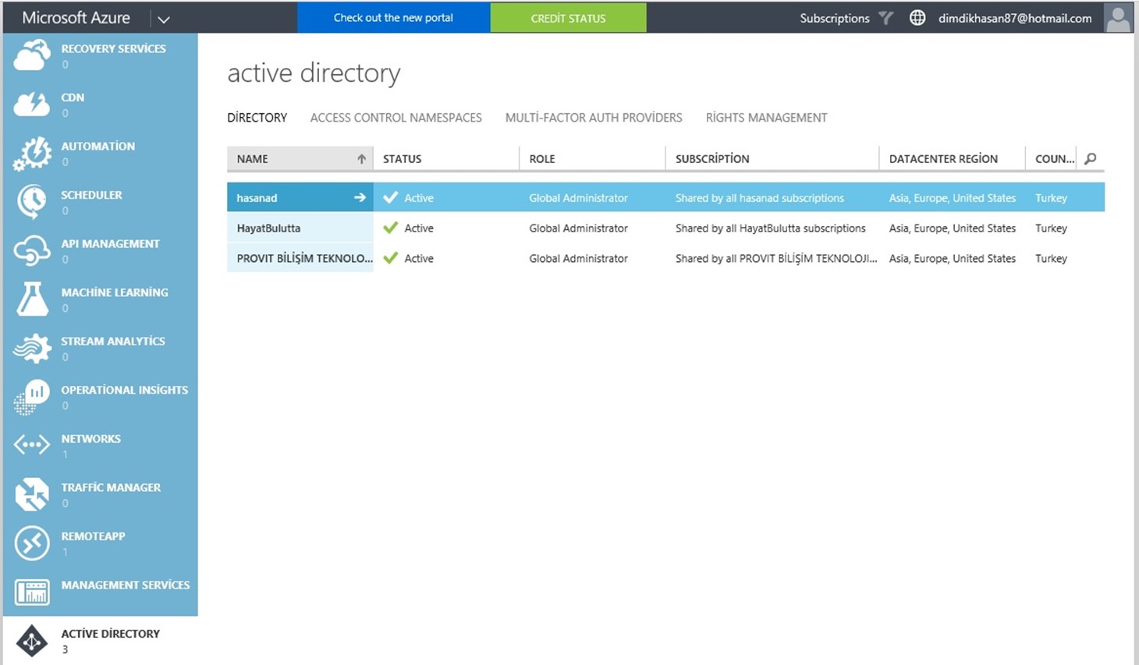Select the RemoteApp icon
Screen dimensions: 1139x665
32,543
